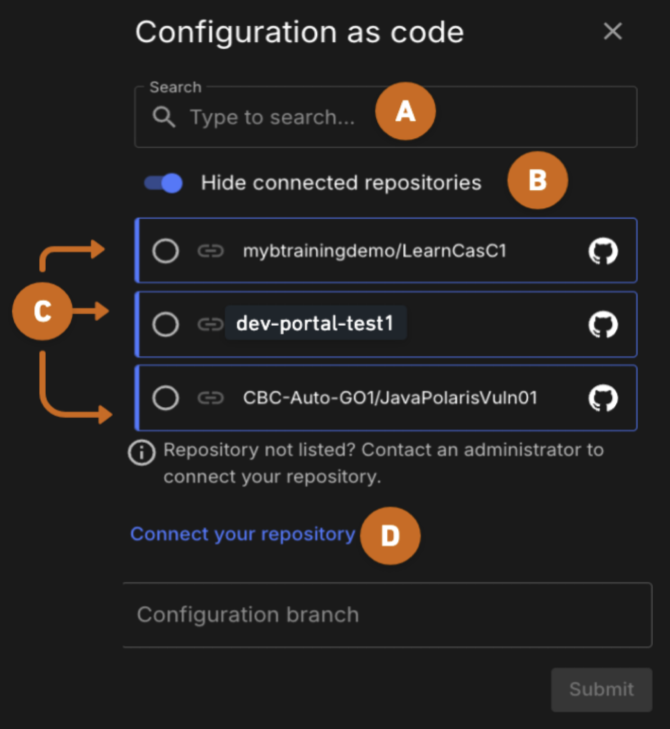Open the Connect your repository link
Screen dimensions: 670x729
242,534
